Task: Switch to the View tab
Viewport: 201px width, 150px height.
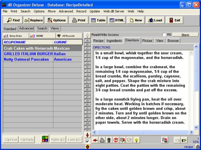Action: click(160, 40)
